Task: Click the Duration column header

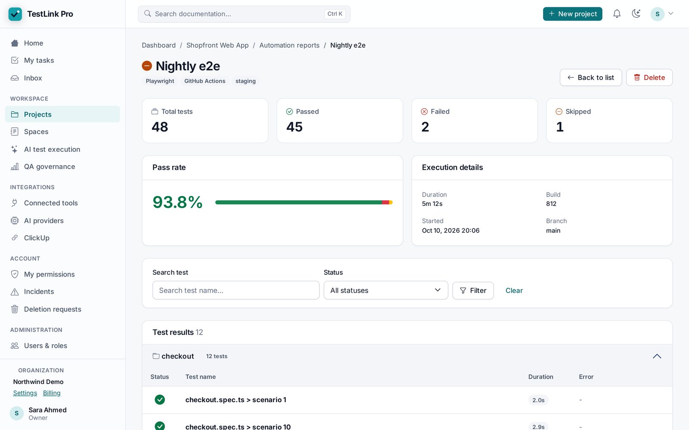Action: tap(541, 377)
